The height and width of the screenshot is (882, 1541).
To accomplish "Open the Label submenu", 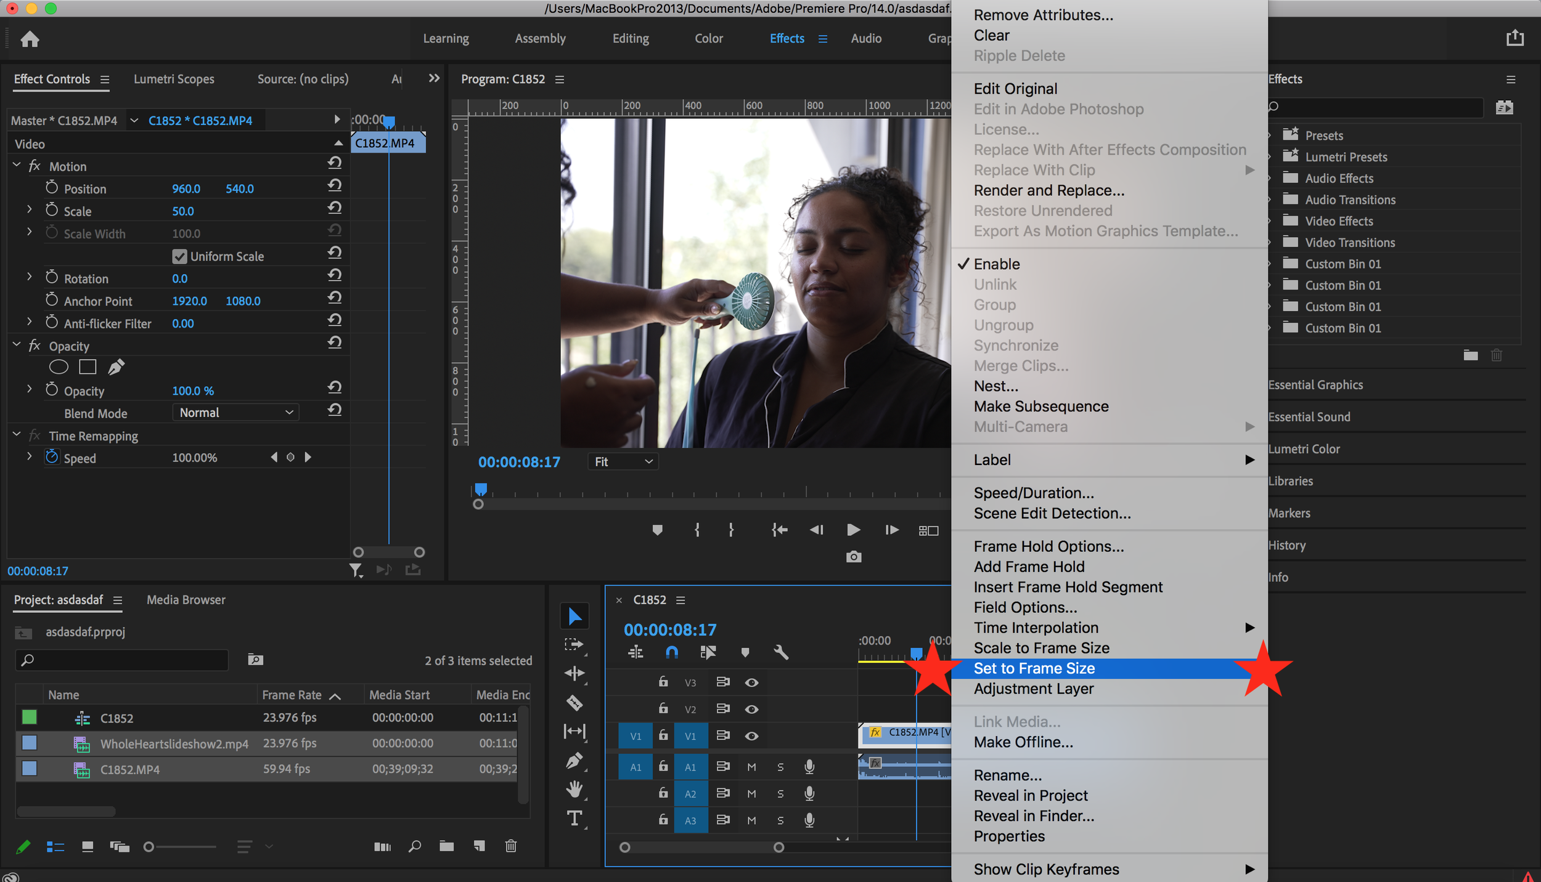I will pos(1110,460).
